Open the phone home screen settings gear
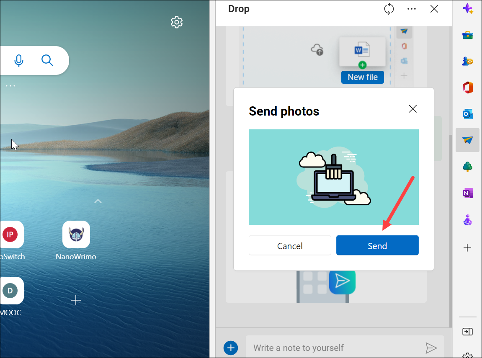Viewport: 482px width, 358px height. 177,22
